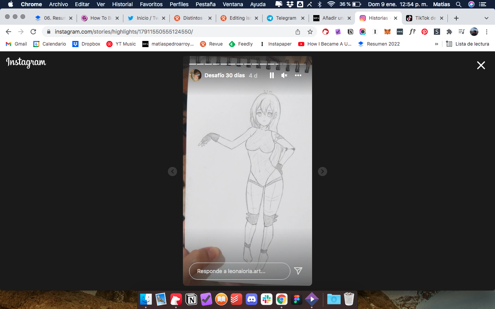Switch to the 'How To B' tab

[x=99, y=18]
